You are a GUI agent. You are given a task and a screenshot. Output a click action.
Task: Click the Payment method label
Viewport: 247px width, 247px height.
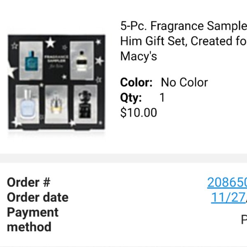pos(33,219)
